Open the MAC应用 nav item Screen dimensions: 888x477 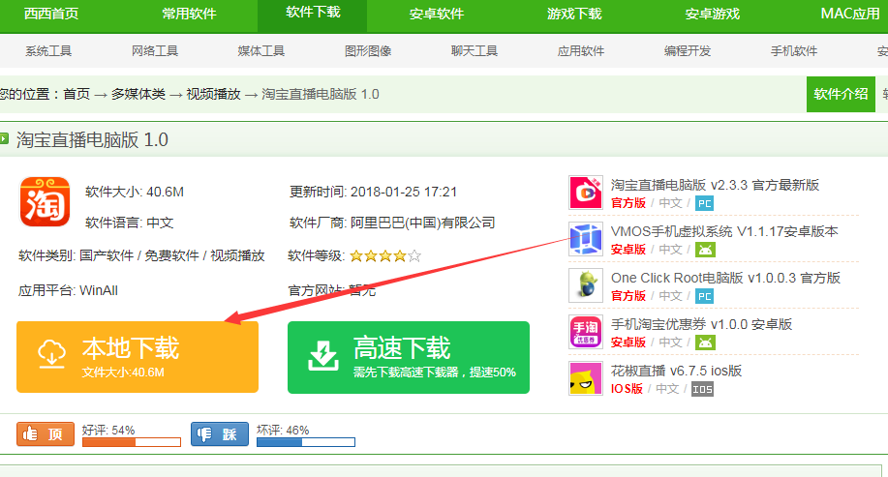[x=850, y=14]
